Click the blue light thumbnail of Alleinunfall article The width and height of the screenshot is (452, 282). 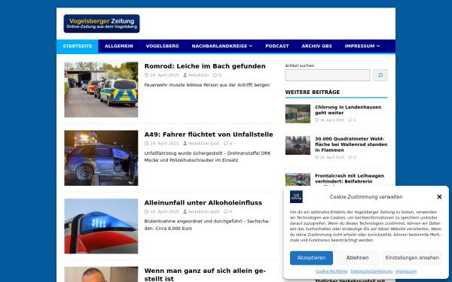pos(101,226)
